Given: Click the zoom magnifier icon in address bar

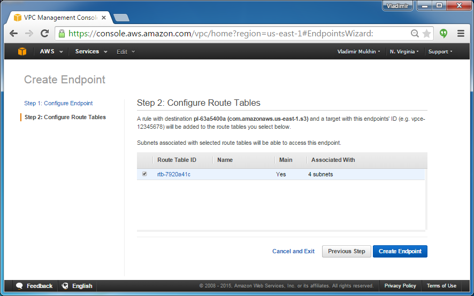Looking at the screenshot, I should click(x=415, y=34).
